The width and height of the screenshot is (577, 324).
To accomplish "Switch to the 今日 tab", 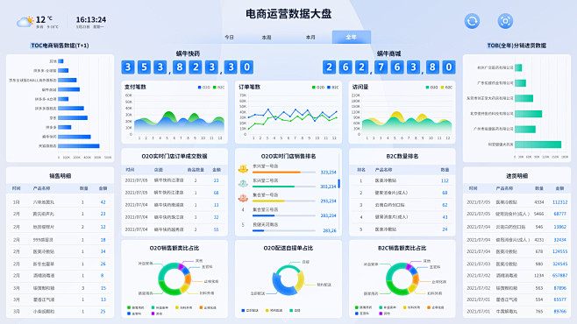I will (x=229, y=37).
